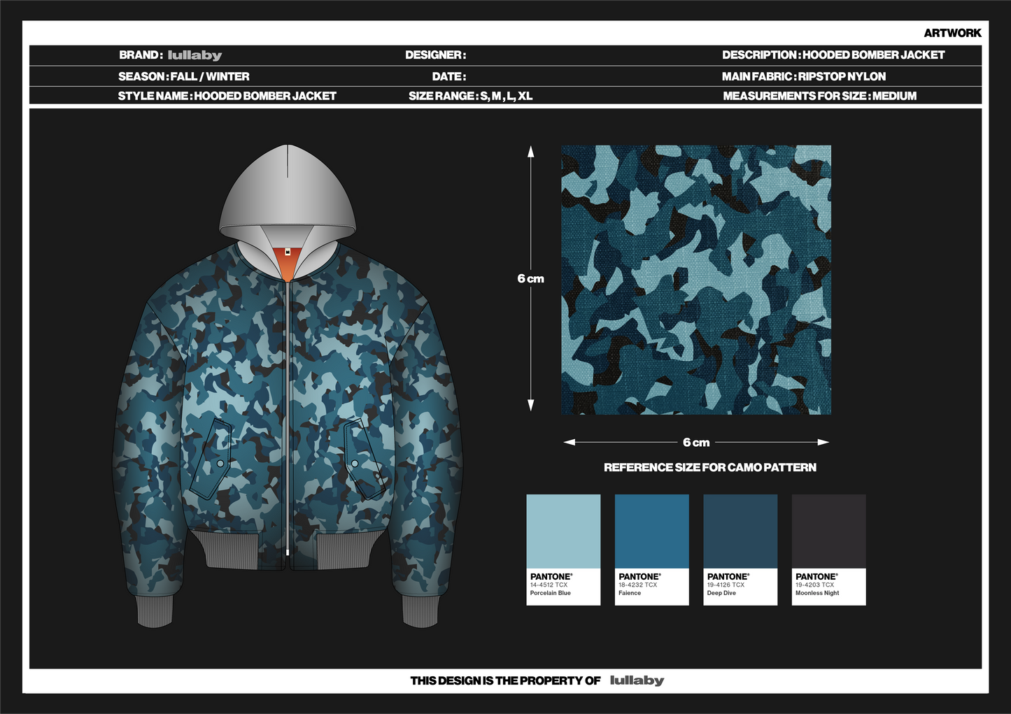The image size is (1011, 714).
Task: Select SIZE RANGE: S, M, L, XL text
Action: 471,97
